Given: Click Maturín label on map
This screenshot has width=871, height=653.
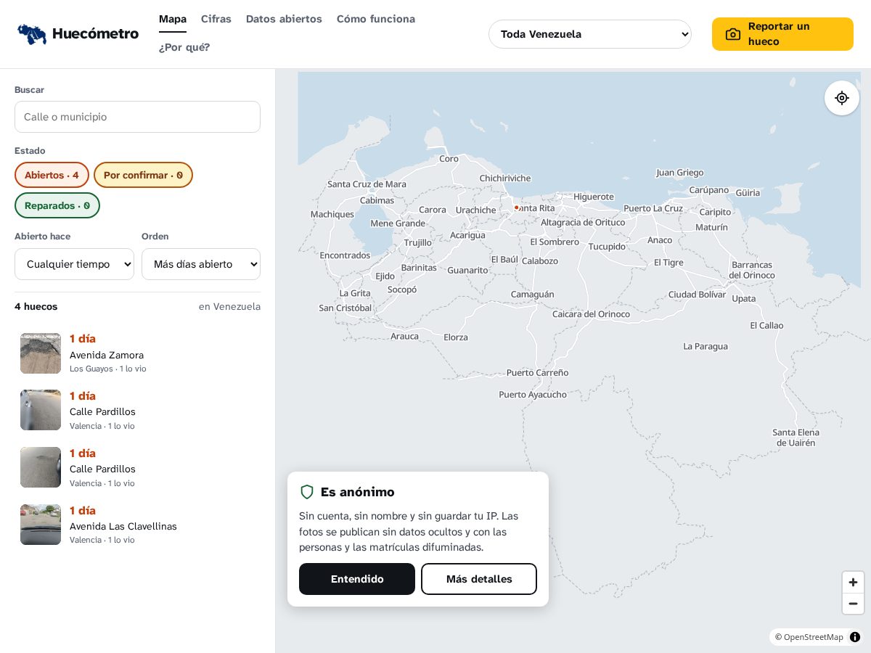Looking at the screenshot, I should 711,227.
